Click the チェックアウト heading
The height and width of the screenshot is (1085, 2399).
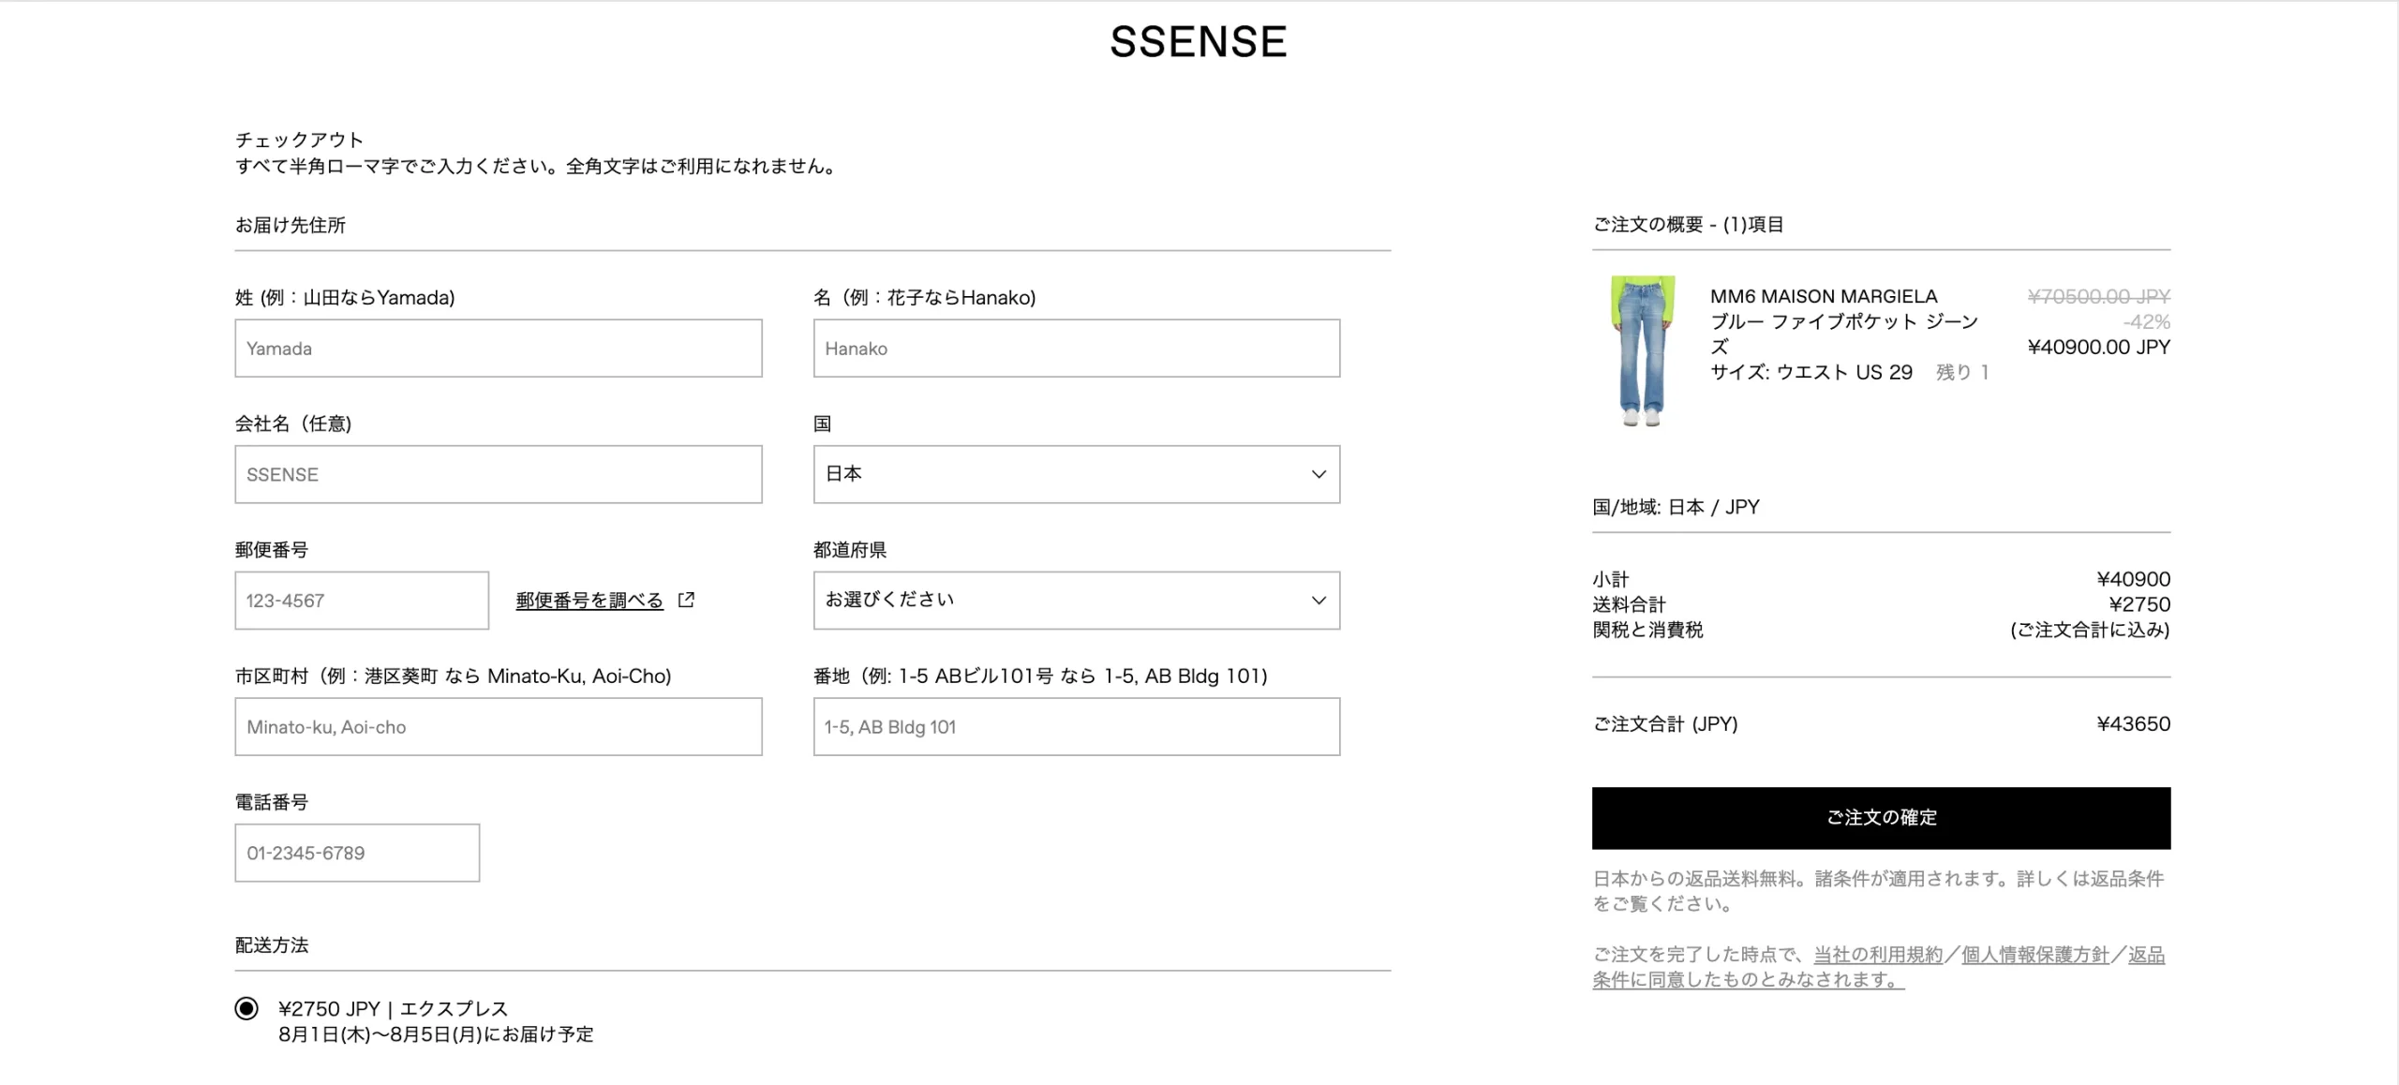point(299,140)
